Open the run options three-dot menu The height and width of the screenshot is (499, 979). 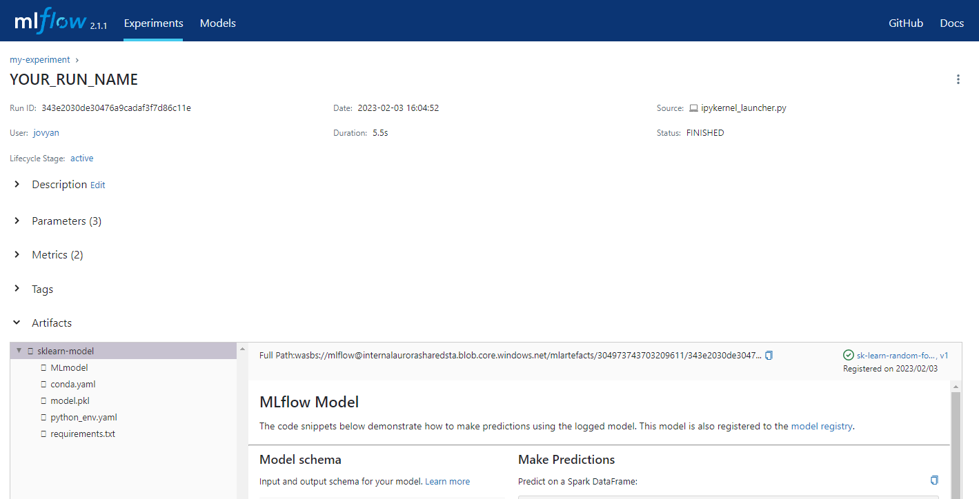[958, 79]
